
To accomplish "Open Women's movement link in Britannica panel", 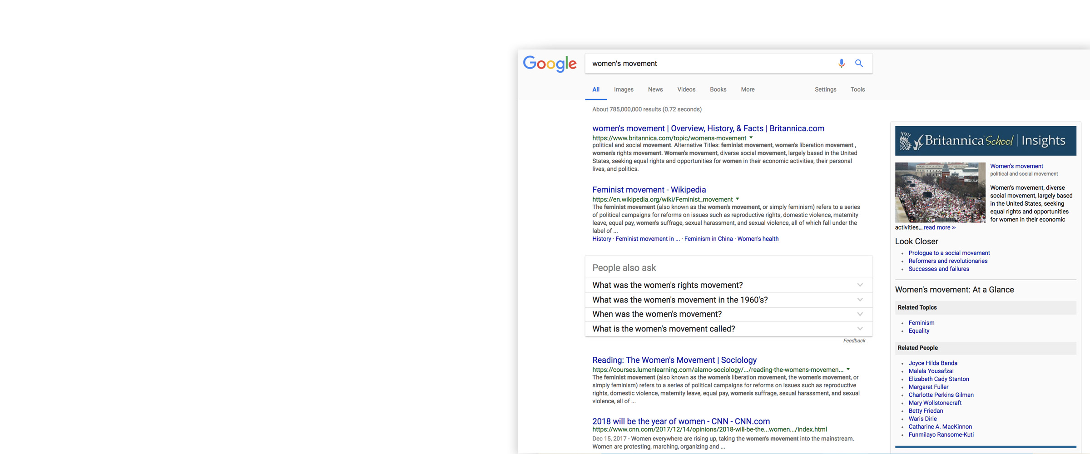I will pyautogui.click(x=1016, y=166).
